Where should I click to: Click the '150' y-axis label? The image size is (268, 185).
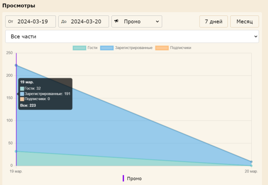click(9, 98)
